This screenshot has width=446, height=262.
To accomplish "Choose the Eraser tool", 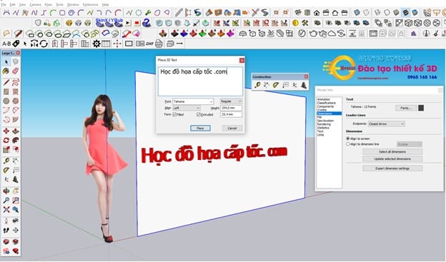I will (x=16, y=71).
